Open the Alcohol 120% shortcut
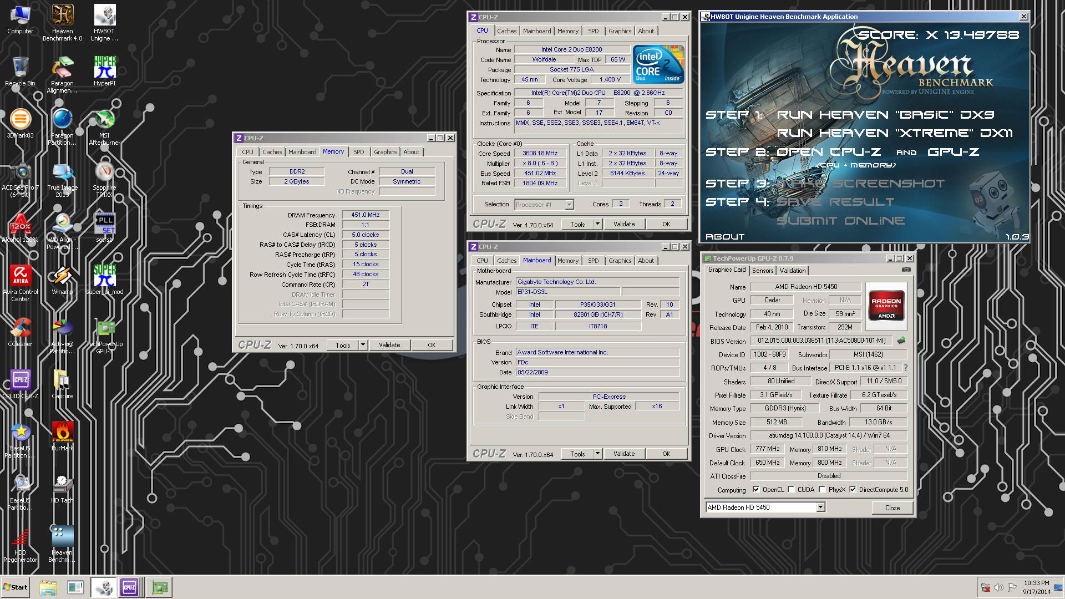Viewport: 1065px width, 599px height. click(x=20, y=228)
